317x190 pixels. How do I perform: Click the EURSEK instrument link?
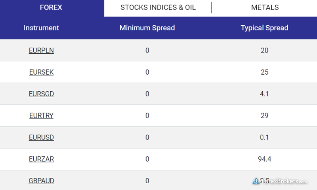[41, 72]
